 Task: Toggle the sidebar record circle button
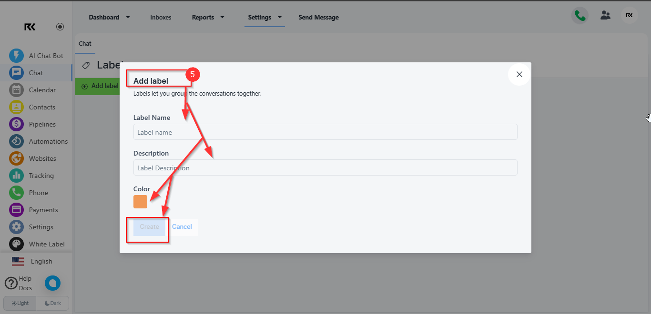coord(60,27)
